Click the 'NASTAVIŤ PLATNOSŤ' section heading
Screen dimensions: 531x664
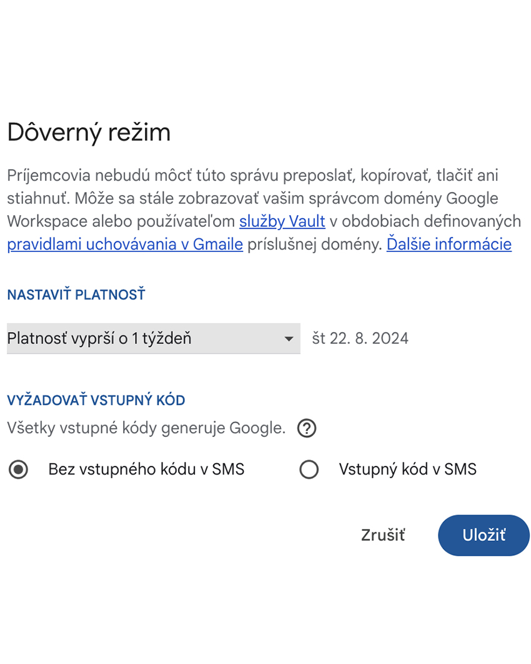(x=76, y=294)
